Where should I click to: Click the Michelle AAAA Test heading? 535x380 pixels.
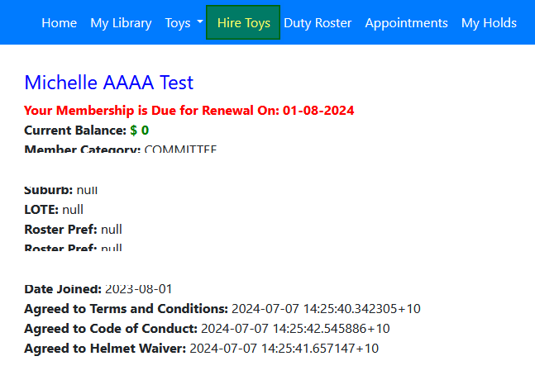(108, 83)
